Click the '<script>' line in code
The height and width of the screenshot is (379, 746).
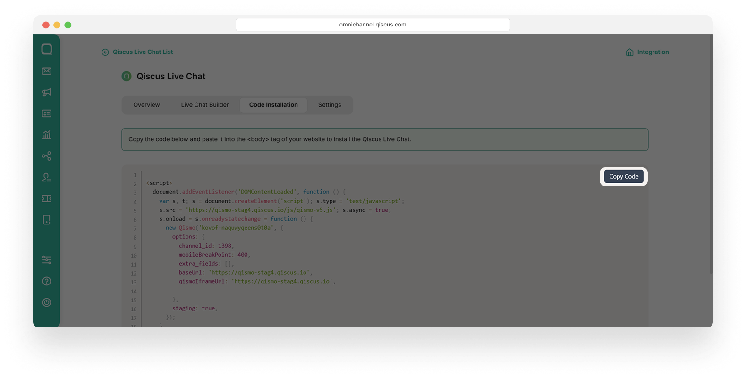pos(159,183)
